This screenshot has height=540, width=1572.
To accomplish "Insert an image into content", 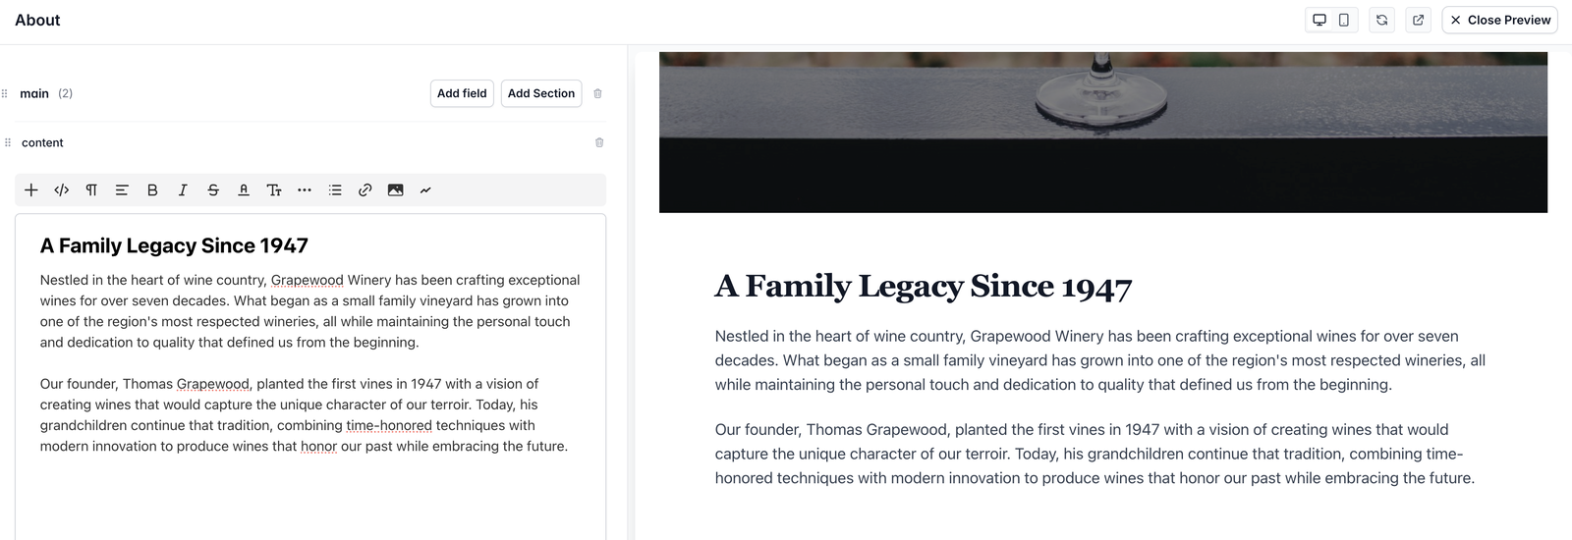I will 395,190.
